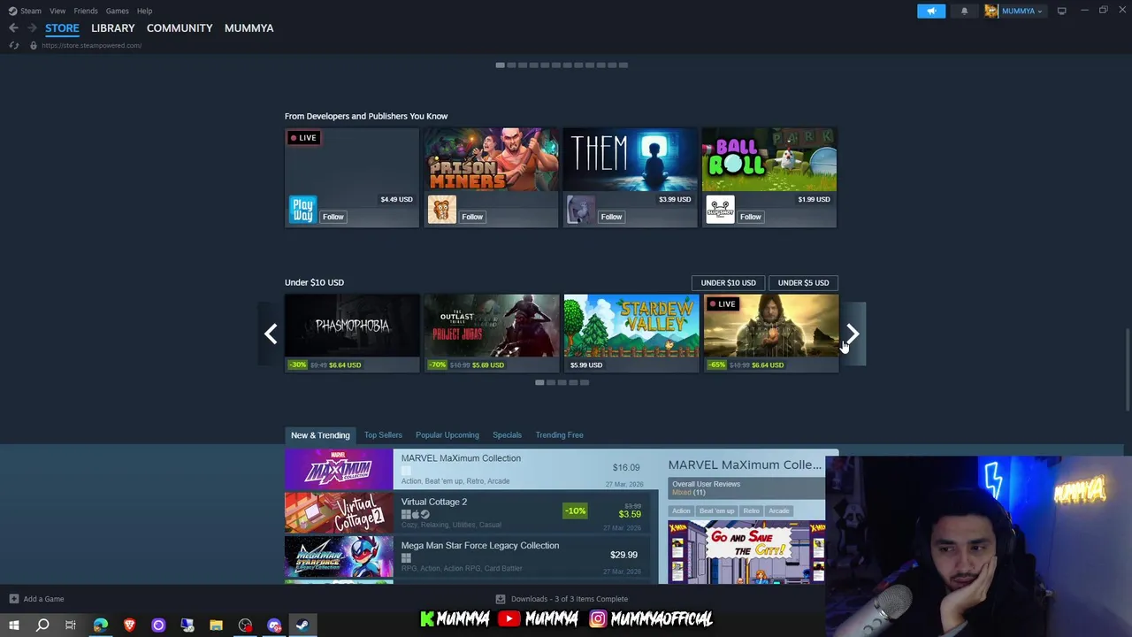Follow the Slugshot Ball Roll developer

[x=750, y=217]
